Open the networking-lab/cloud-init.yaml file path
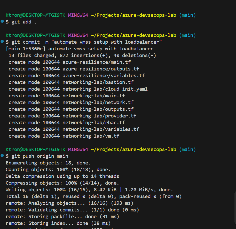The width and height of the screenshot is (236, 229). [x=105, y=89]
